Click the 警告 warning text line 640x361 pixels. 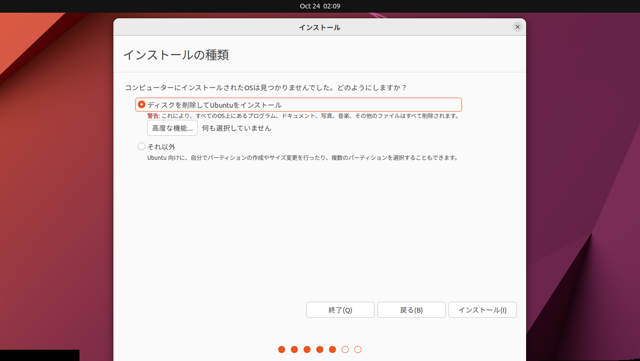coord(303,116)
